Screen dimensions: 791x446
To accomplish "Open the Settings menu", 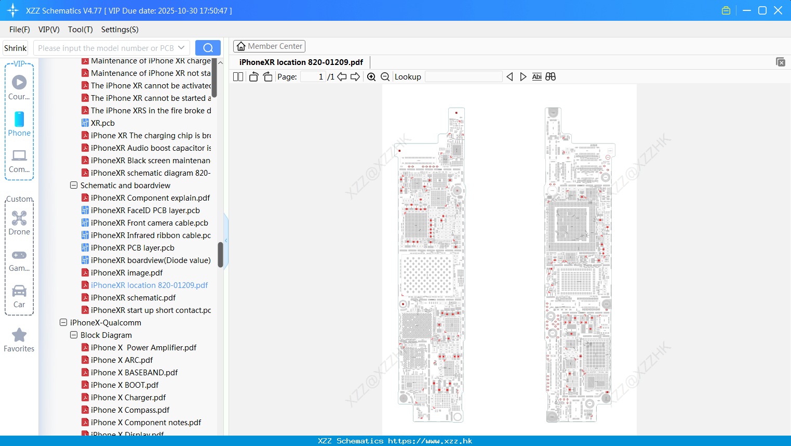I will 120,30.
